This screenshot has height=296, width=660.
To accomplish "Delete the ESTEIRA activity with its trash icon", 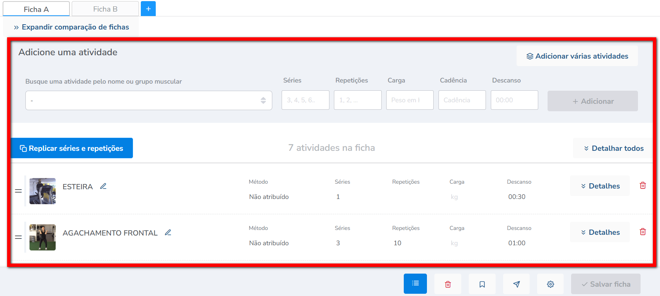I will [642, 186].
